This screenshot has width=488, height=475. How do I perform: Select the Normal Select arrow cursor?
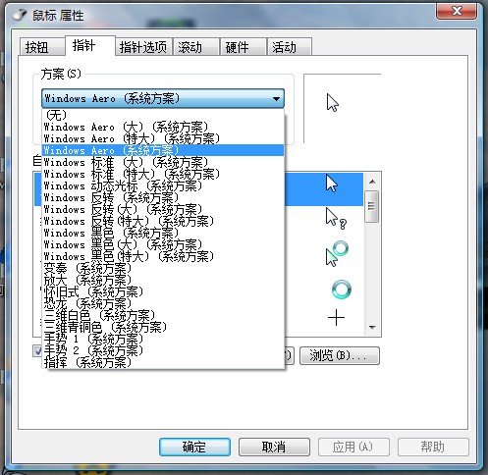[x=332, y=184]
